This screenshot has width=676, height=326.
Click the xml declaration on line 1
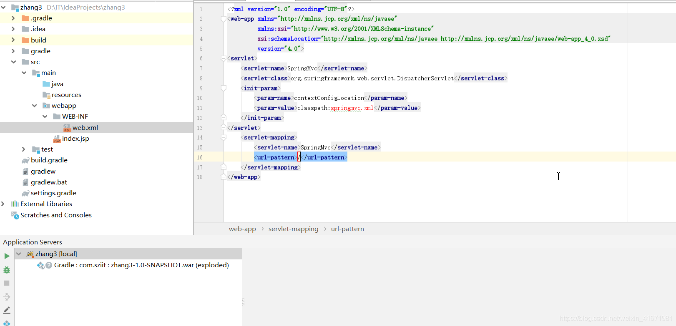[291, 9]
